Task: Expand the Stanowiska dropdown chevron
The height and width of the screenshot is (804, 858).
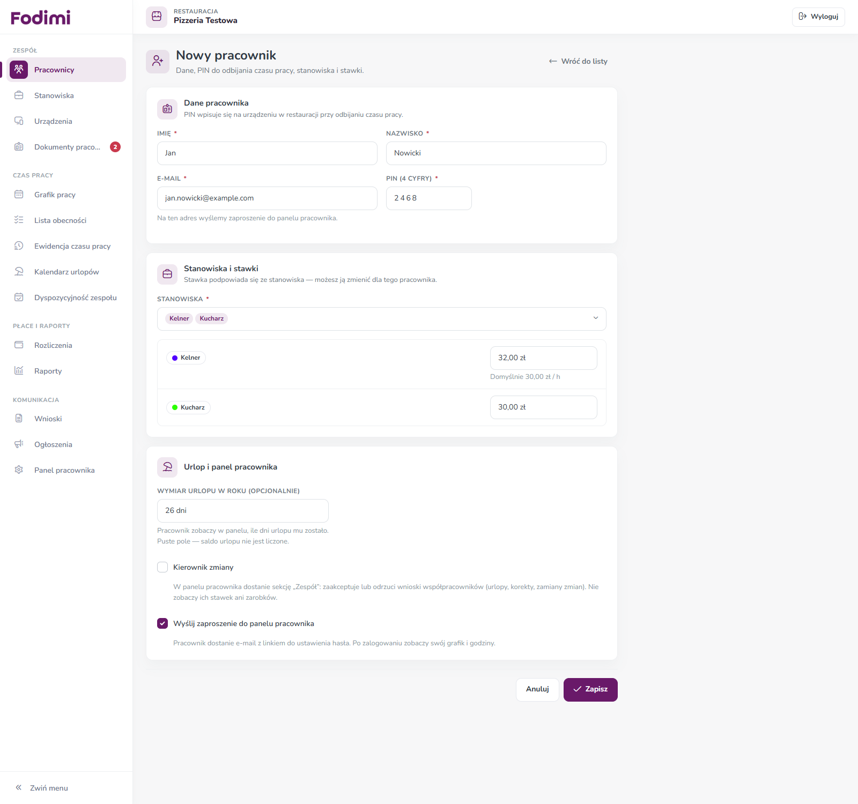Action: pyautogui.click(x=596, y=318)
